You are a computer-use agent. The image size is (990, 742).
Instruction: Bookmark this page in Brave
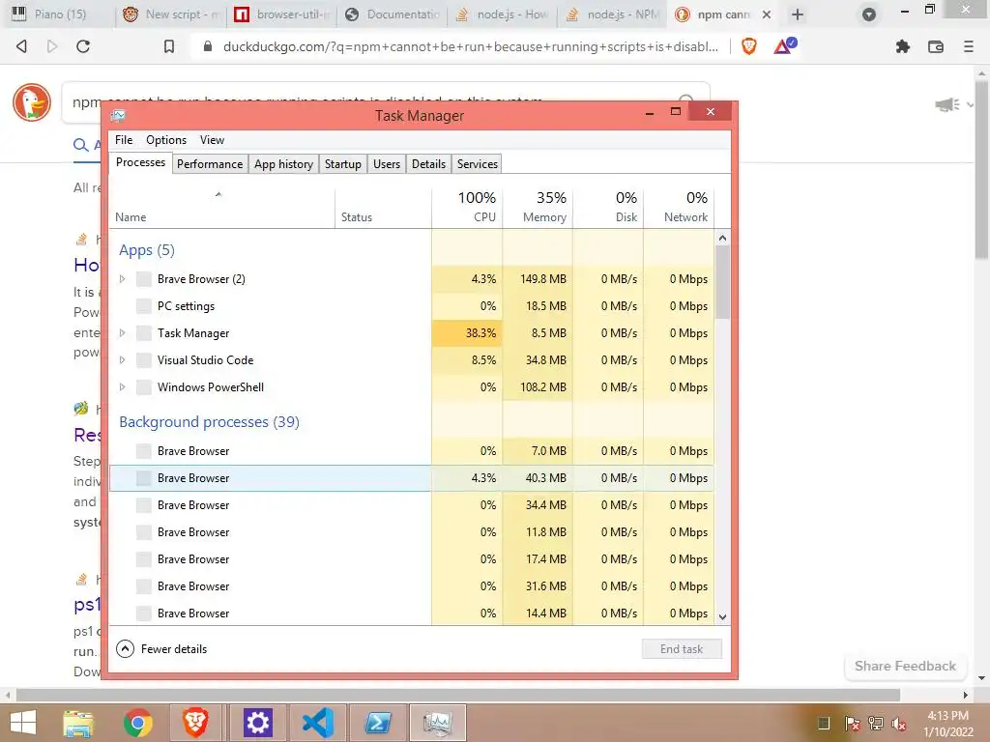click(x=168, y=46)
